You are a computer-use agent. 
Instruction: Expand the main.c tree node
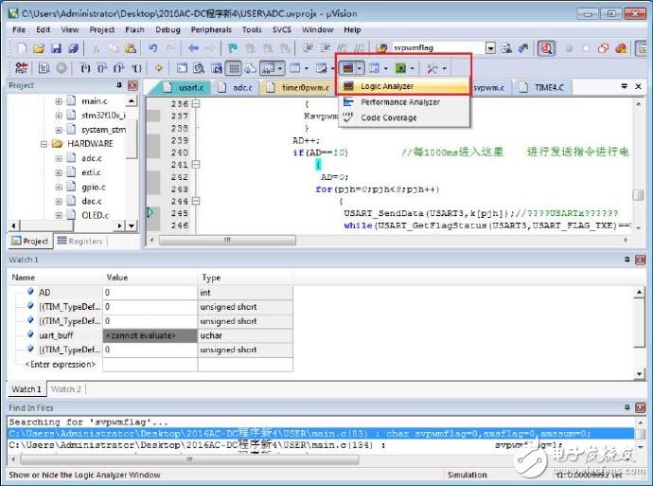pos(59,101)
